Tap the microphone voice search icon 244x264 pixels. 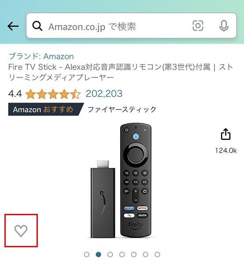tap(224, 26)
